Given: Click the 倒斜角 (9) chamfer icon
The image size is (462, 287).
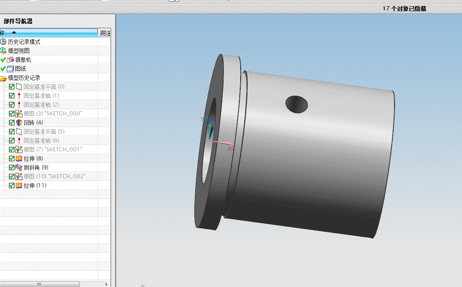Looking at the screenshot, I should pyautogui.click(x=19, y=168).
